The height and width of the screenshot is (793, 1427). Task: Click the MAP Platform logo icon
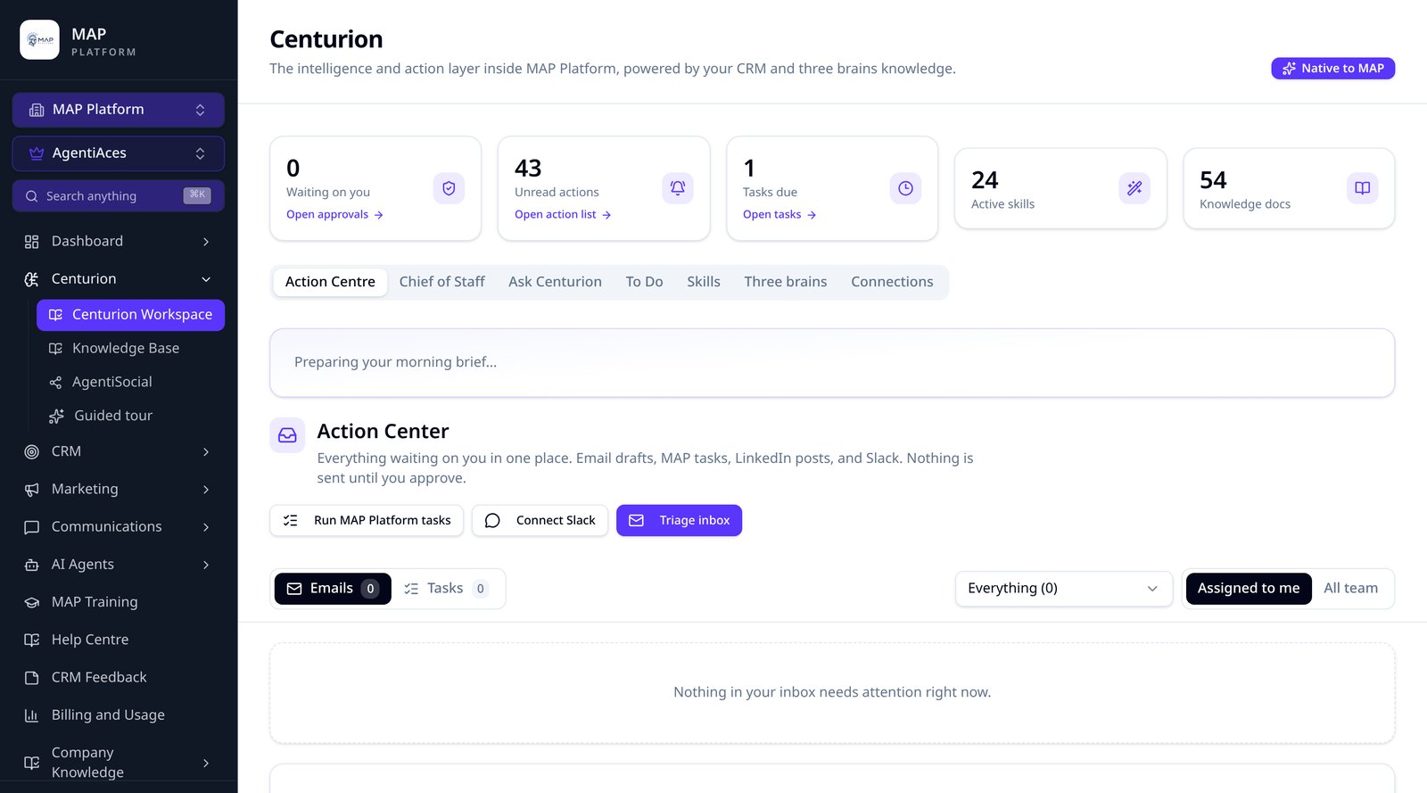pyautogui.click(x=39, y=39)
